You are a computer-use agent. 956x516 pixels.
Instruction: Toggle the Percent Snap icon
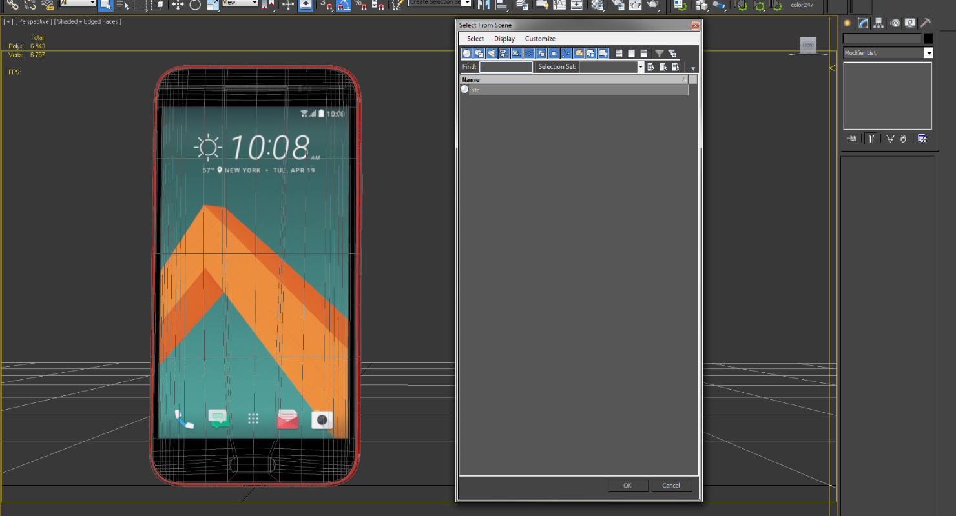[360, 5]
